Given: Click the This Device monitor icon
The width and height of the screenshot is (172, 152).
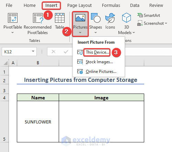Looking at the screenshot, I should [x=80, y=52].
